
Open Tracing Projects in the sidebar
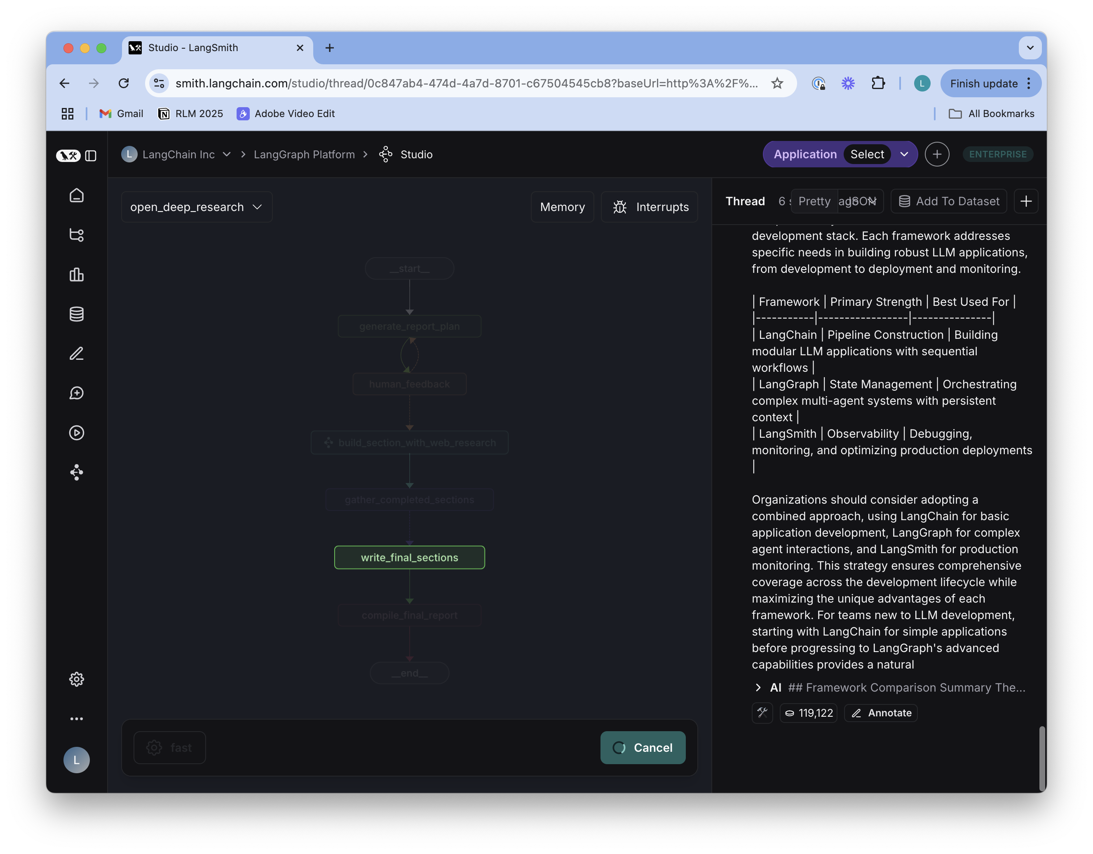point(77,235)
